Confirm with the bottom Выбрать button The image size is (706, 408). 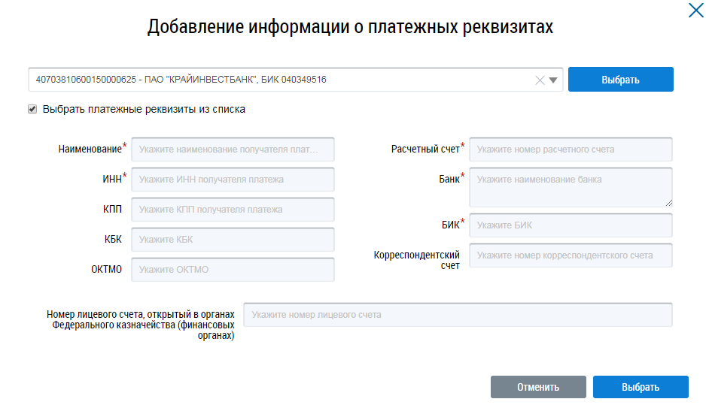(641, 387)
